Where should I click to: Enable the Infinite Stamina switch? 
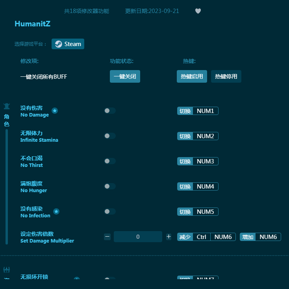110,136
